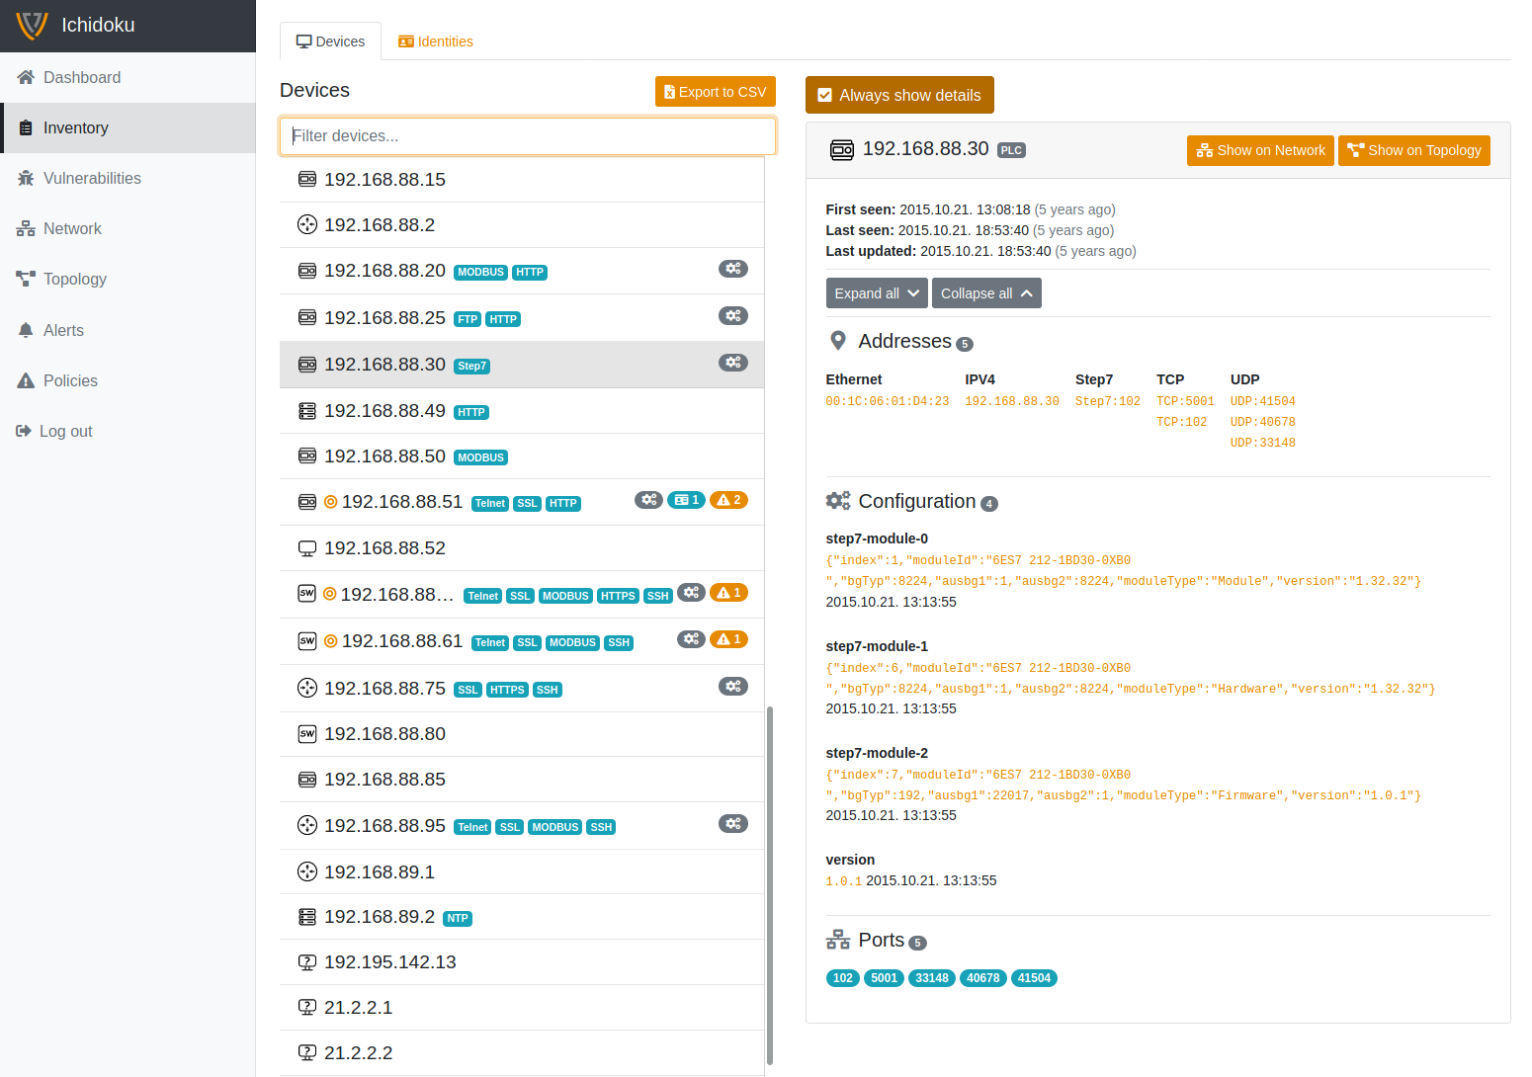
Task: Click FTP tag on 192.168.88.25
Action: click(x=468, y=319)
